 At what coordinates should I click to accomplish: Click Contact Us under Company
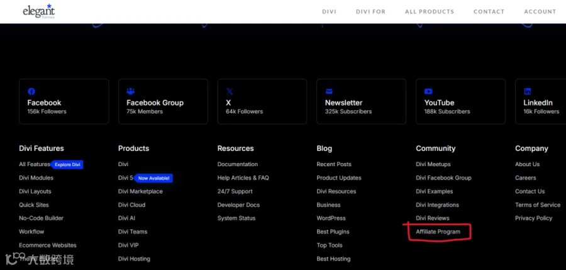(x=530, y=191)
